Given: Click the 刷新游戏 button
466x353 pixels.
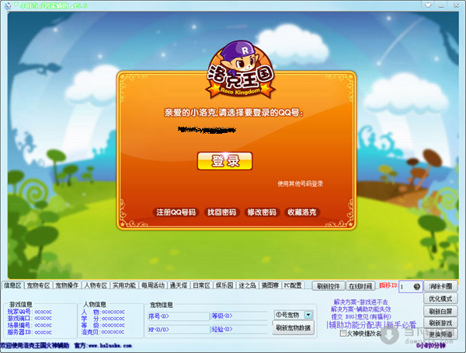Looking at the screenshot, I should 440,323.
